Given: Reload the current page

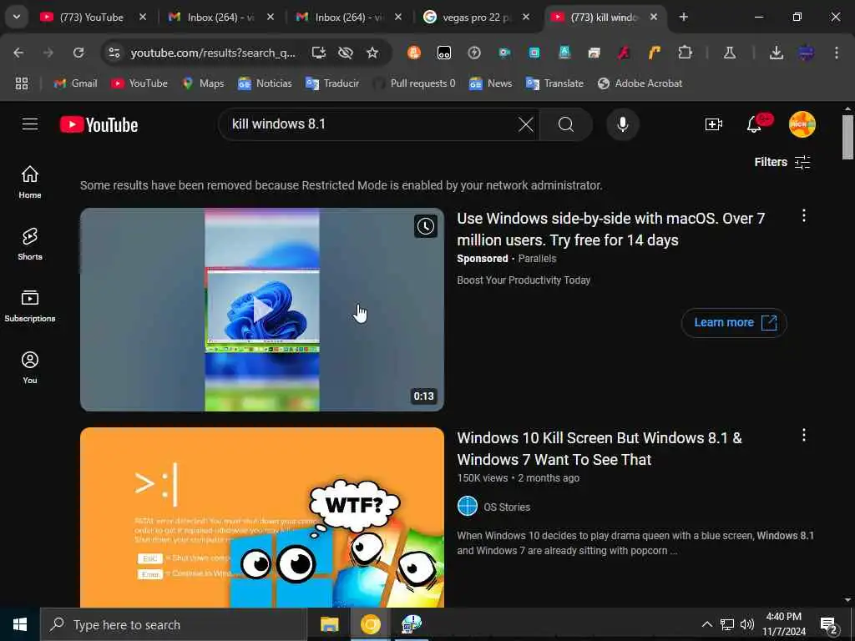Looking at the screenshot, I should coord(78,53).
